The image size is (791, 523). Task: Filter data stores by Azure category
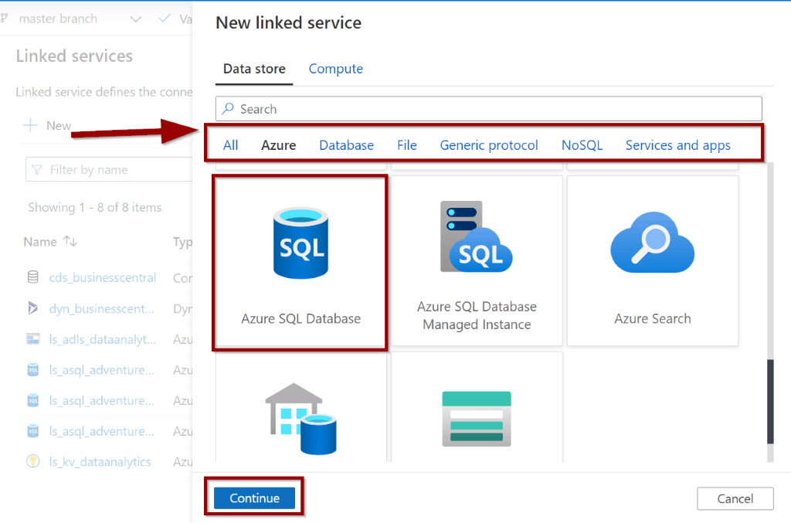click(278, 145)
